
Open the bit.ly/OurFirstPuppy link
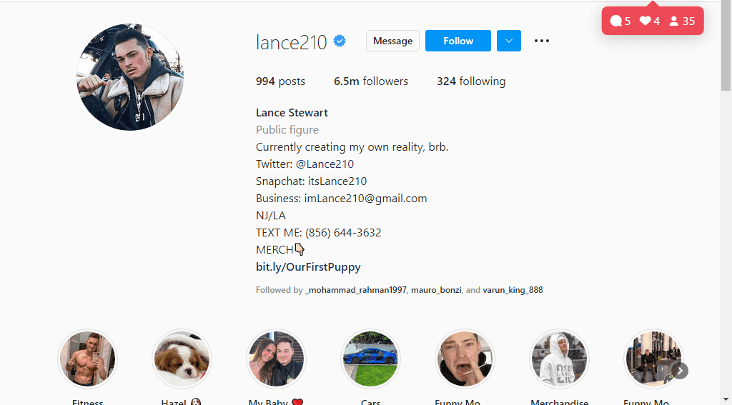coord(308,267)
